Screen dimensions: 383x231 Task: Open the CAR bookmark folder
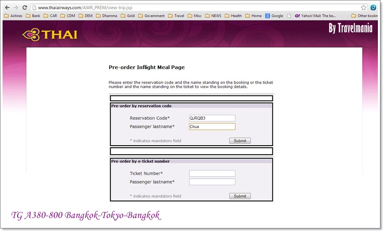[50, 16]
